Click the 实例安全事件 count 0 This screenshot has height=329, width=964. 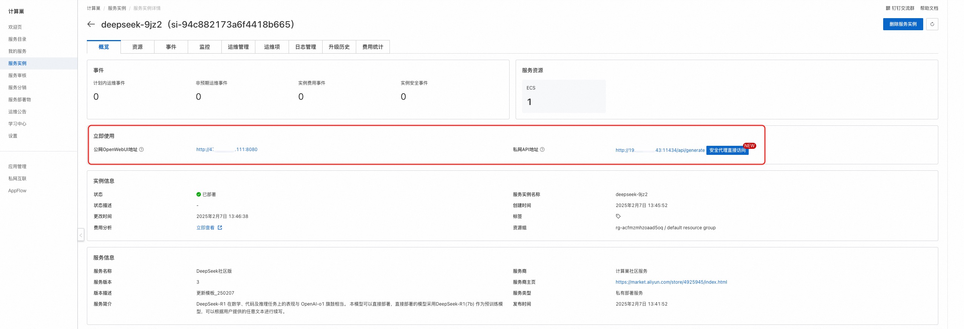point(403,97)
